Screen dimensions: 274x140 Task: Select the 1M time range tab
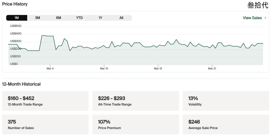pyautogui.click(x=17, y=18)
